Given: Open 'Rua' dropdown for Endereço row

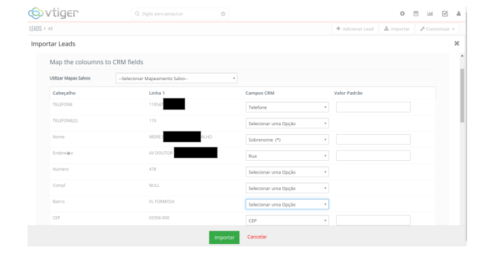Looking at the screenshot, I should tap(287, 156).
